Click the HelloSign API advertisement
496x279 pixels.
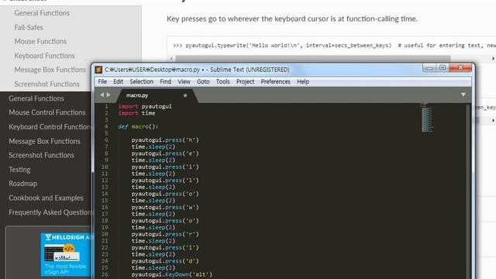tap(66, 255)
